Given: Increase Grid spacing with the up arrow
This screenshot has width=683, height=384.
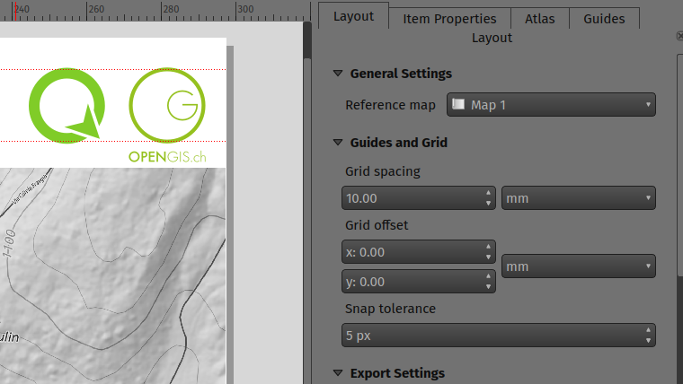Looking at the screenshot, I should click(x=489, y=193).
